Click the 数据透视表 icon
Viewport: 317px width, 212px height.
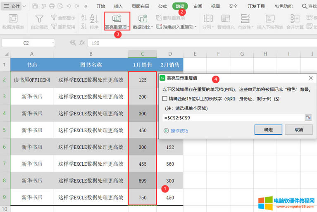point(13,19)
